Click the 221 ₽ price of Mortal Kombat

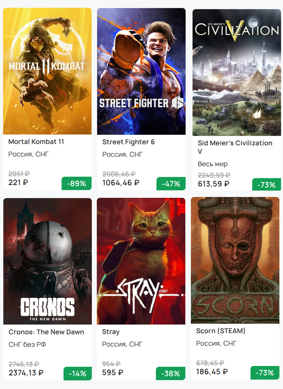tap(19, 183)
